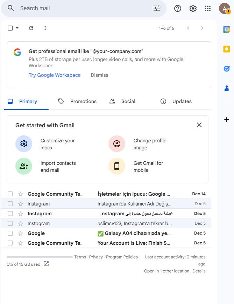Click the 0% of 15 GB used text
Image resolution: width=234 pixels, height=304 pixels.
coord(23,264)
